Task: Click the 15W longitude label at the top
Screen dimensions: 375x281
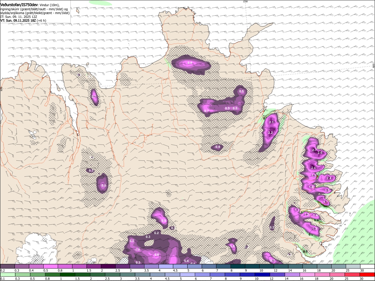Action: pyautogui.click(x=245, y=1)
